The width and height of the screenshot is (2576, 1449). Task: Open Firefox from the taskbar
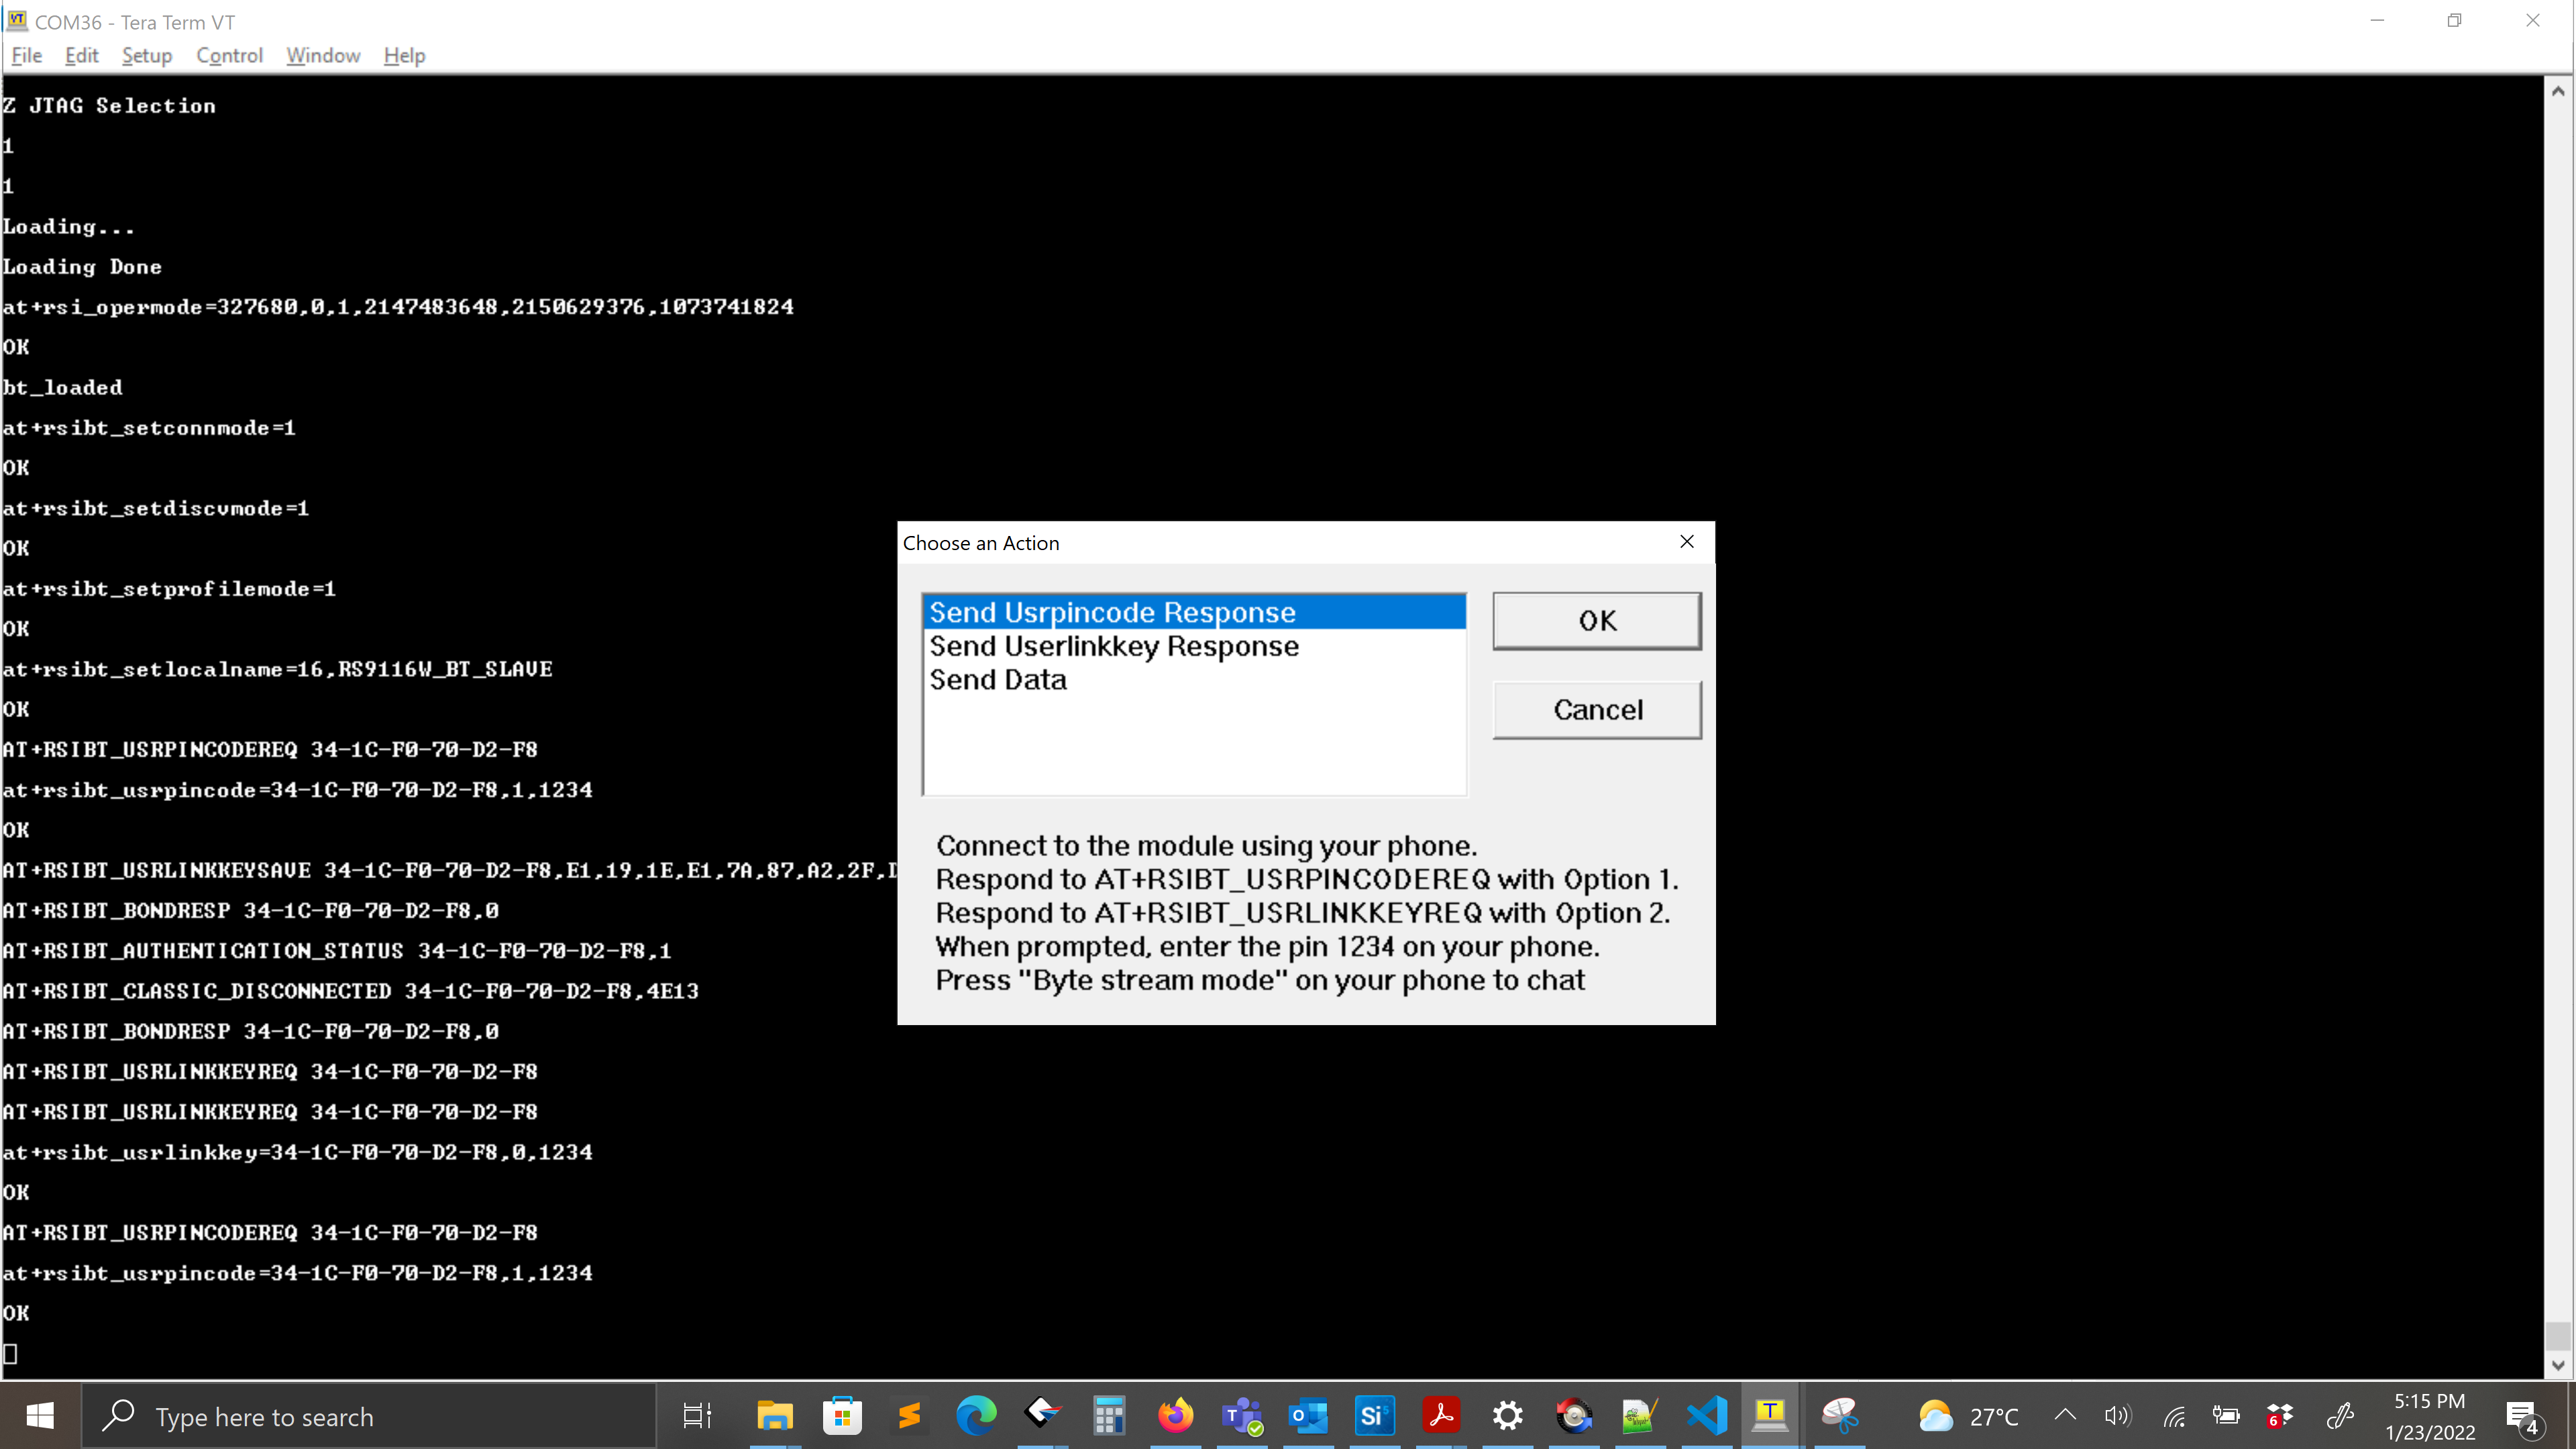(1175, 1415)
